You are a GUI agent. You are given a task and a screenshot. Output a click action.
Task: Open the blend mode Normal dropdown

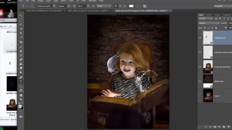[x=209, y=23]
